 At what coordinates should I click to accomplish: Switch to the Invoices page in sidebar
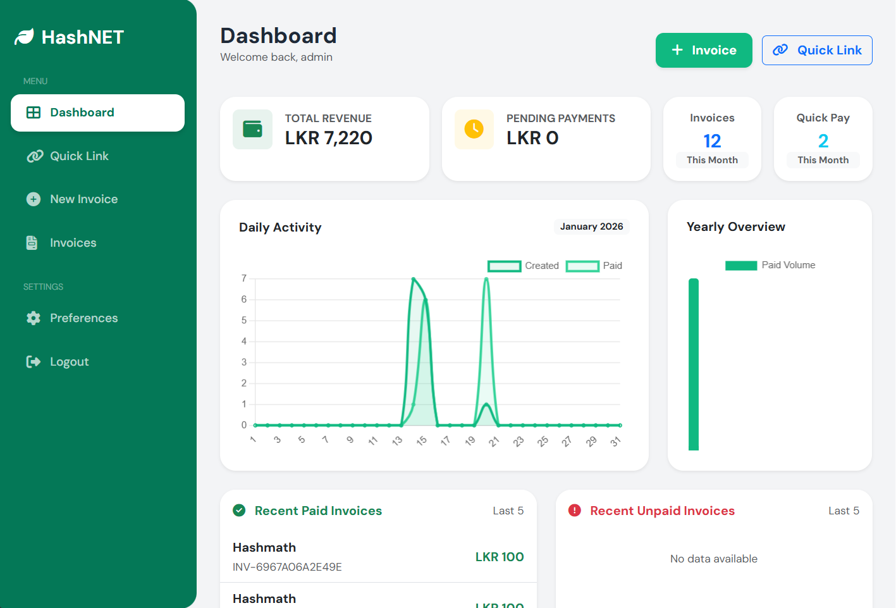(x=73, y=242)
